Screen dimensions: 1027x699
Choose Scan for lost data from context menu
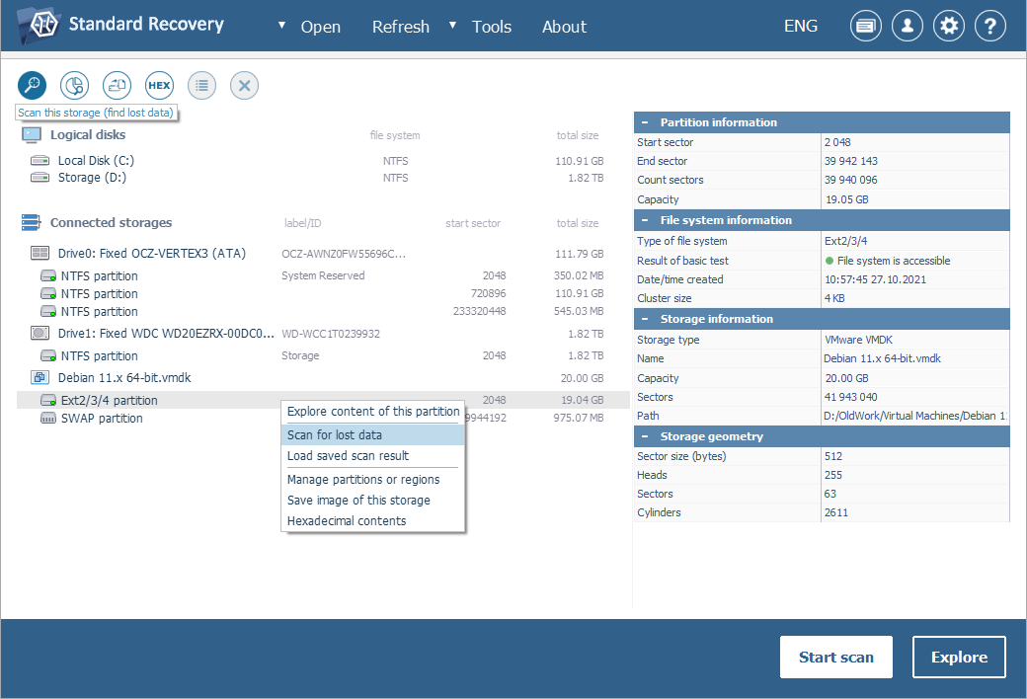[x=334, y=434]
